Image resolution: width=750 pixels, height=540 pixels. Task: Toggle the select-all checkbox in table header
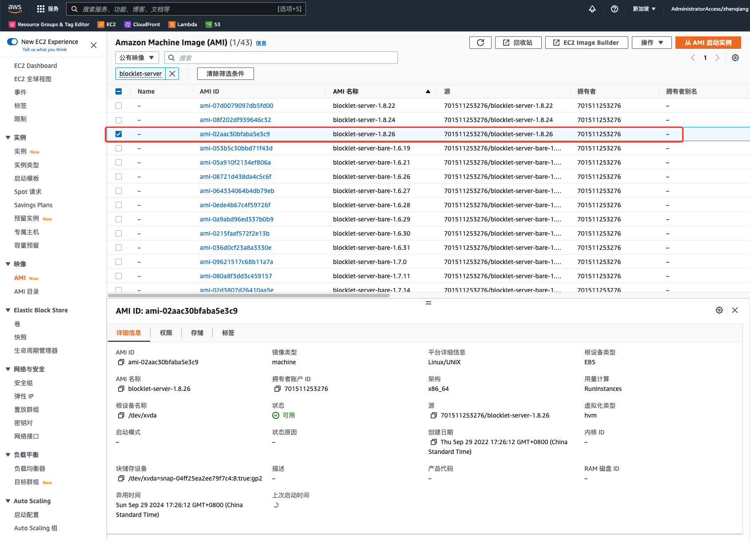[x=119, y=91]
